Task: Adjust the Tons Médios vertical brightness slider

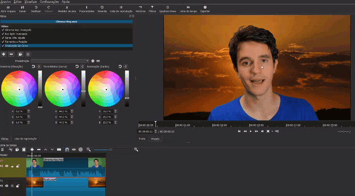Action: coord(83,89)
